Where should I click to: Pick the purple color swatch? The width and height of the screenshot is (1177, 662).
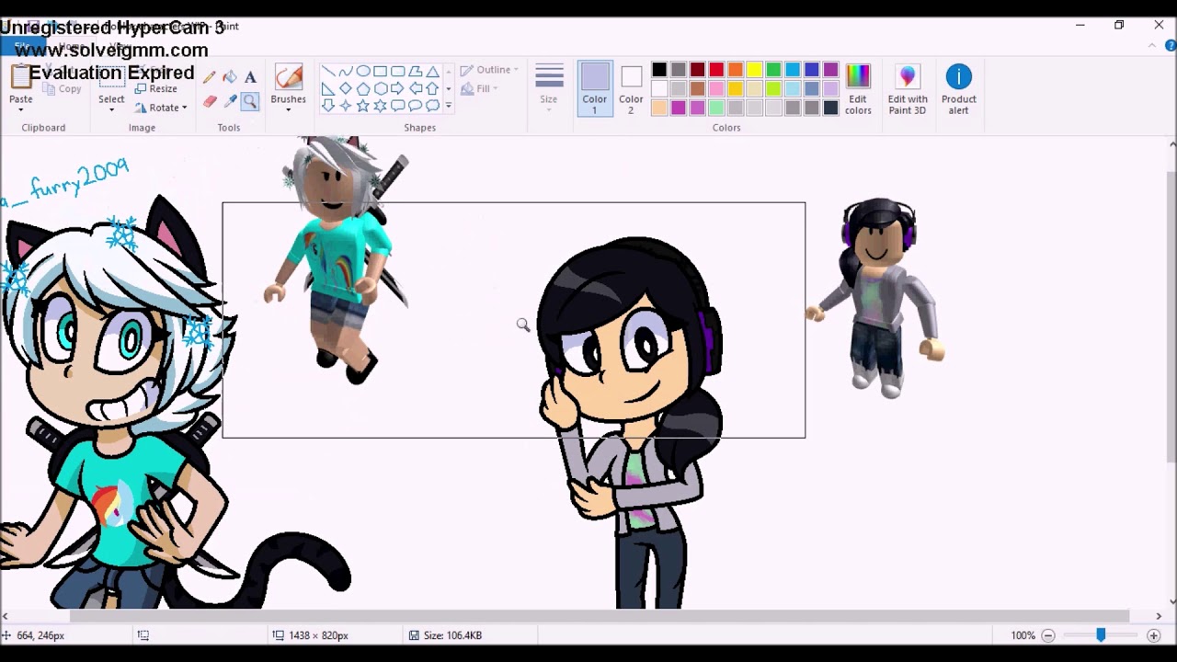(831, 70)
